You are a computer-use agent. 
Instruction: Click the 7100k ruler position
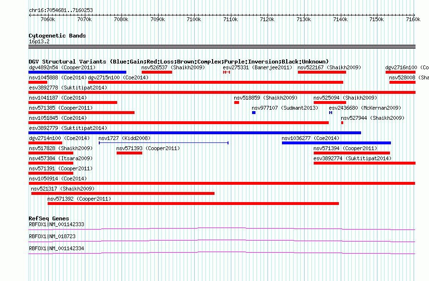194,19
